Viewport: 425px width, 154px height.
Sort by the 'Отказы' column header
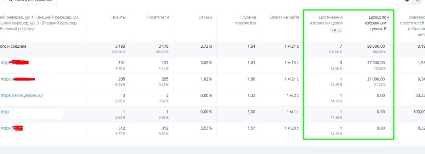click(206, 17)
